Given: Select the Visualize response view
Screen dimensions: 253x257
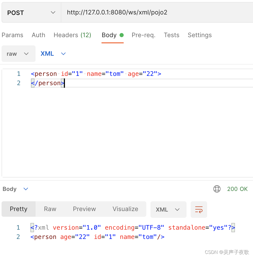Looking at the screenshot, I should pos(125,209).
